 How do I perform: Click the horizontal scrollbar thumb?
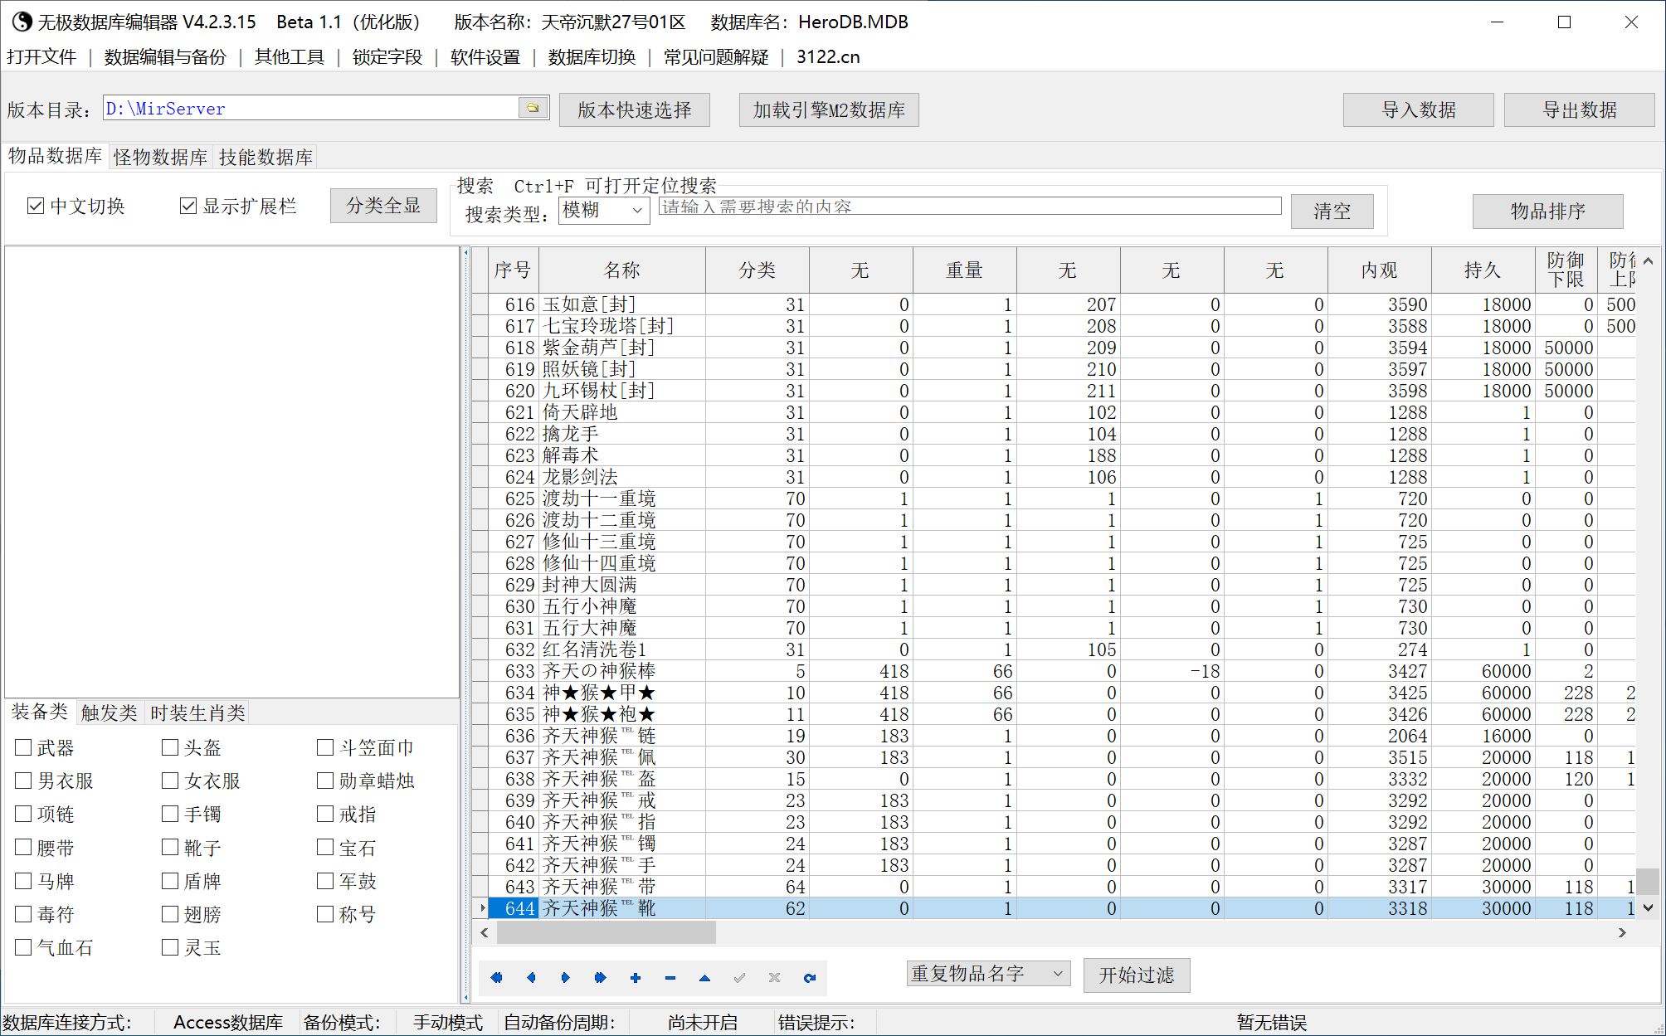606,933
